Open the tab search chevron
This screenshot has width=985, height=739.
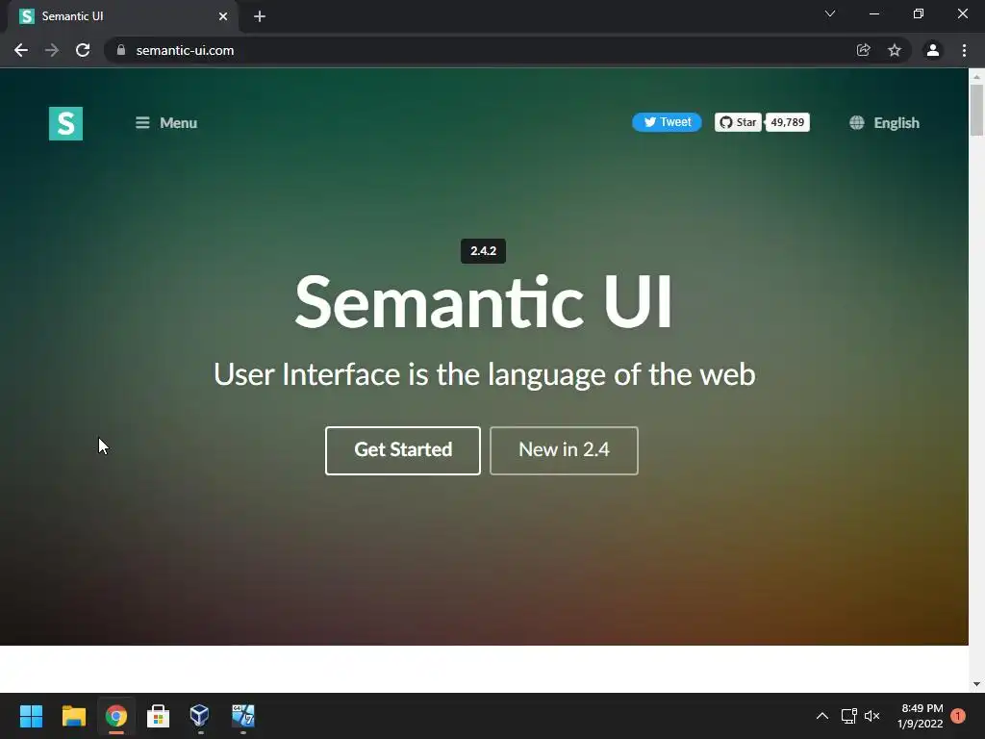coord(830,13)
